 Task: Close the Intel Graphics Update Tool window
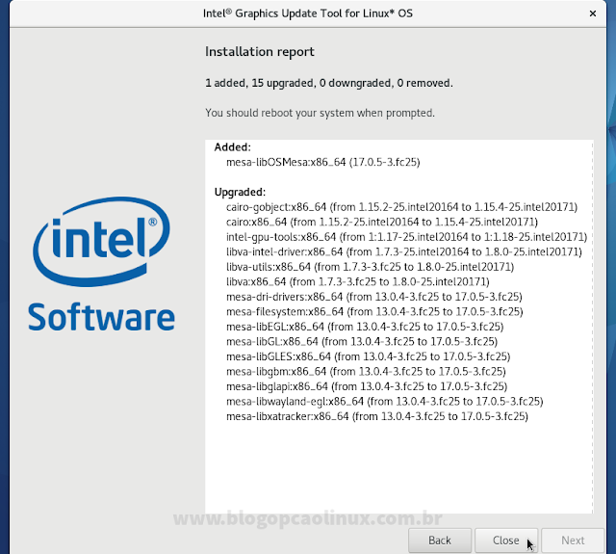tap(593, 13)
